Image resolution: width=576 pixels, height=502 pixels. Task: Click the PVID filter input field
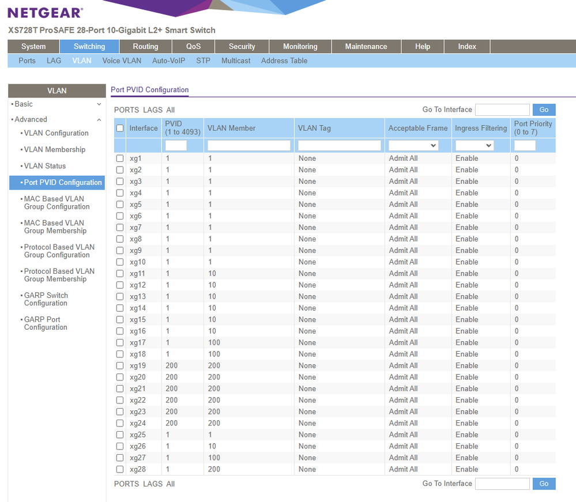point(176,146)
